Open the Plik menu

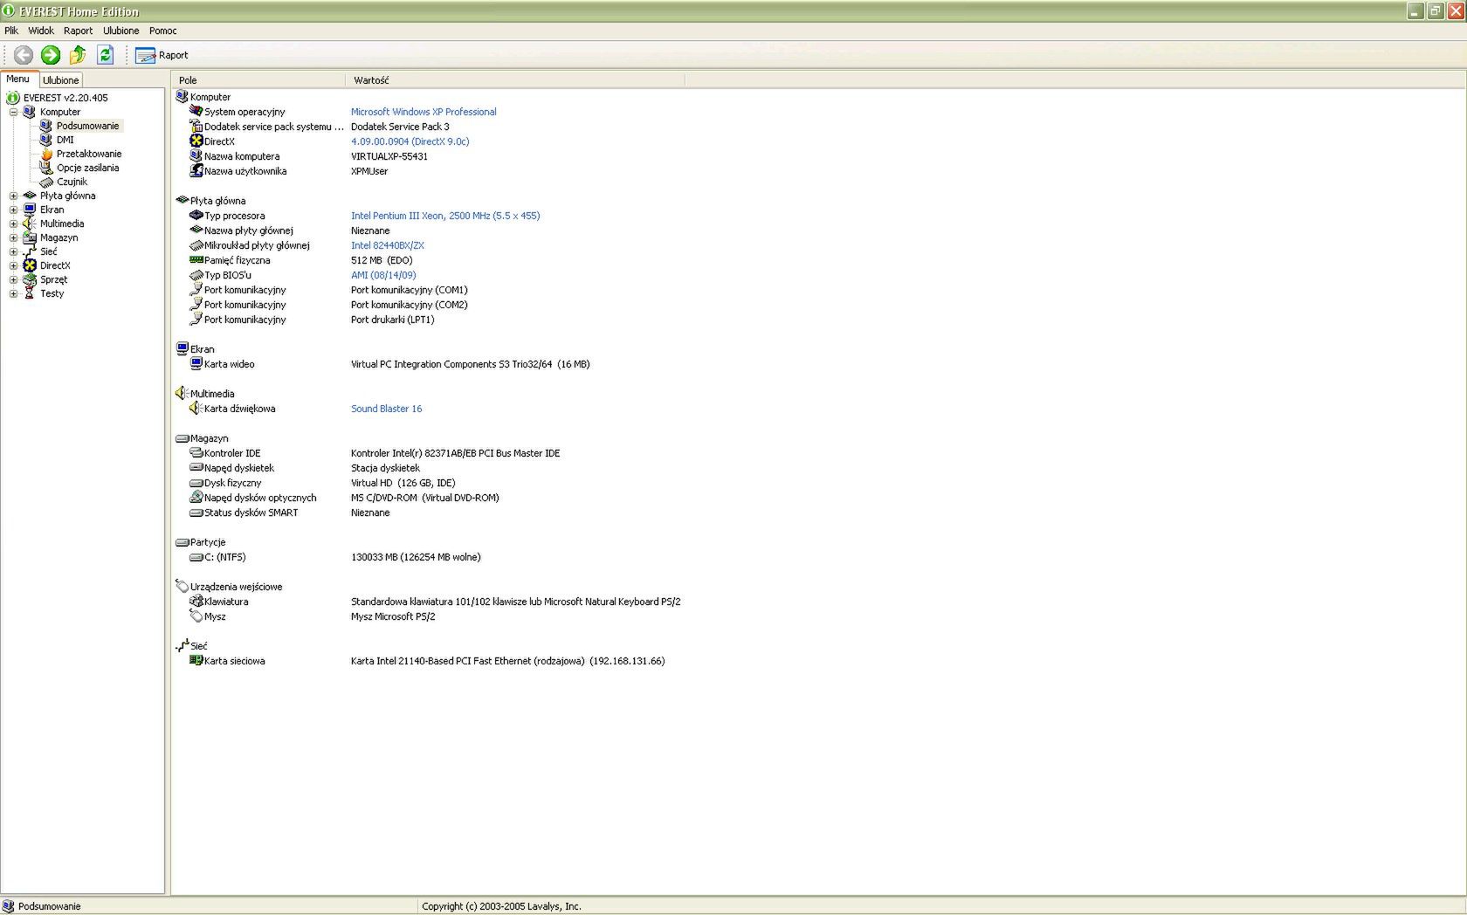point(11,31)
